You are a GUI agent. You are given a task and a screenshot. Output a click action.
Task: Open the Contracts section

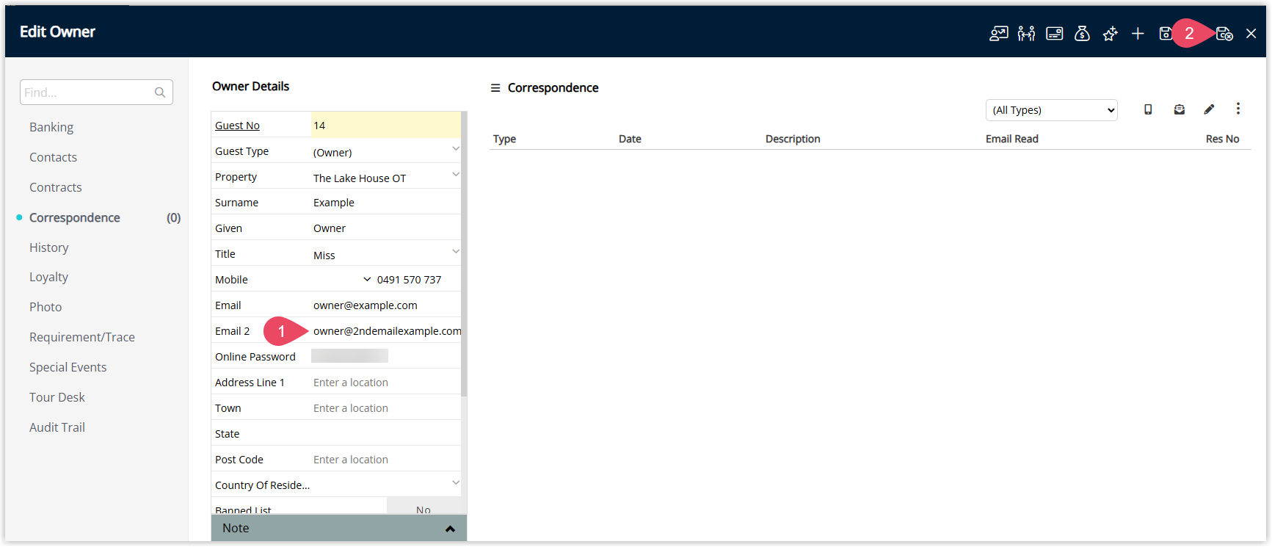[56, 187]
